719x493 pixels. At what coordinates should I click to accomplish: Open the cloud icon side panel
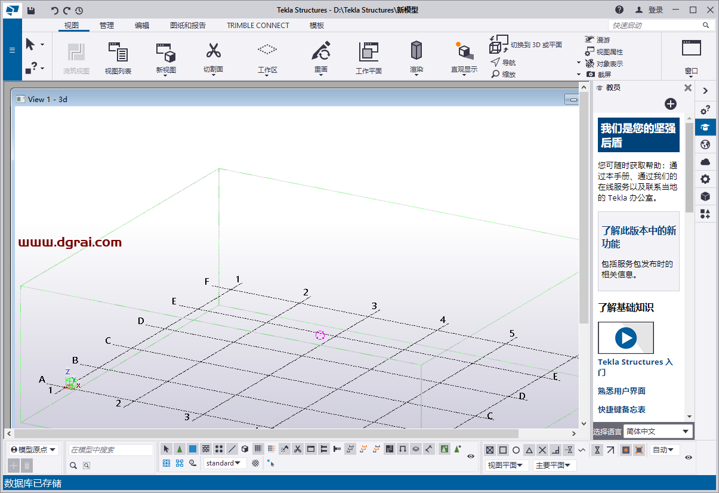click(x=705, y=162)
